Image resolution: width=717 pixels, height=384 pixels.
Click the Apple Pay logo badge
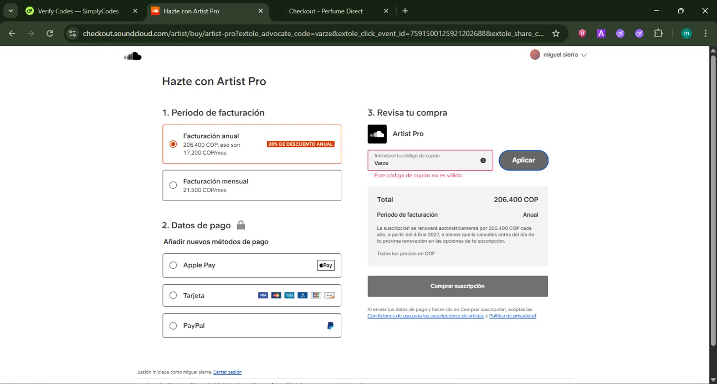point(326,266)
